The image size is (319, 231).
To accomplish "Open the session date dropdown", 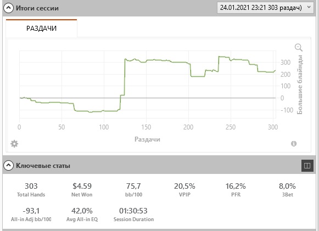I will 265,8.
